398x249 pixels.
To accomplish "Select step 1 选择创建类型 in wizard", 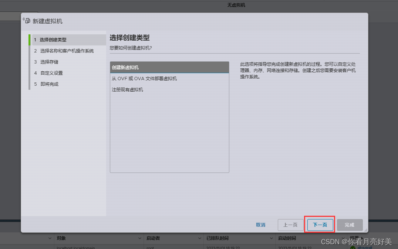I will tap(68, 40).
